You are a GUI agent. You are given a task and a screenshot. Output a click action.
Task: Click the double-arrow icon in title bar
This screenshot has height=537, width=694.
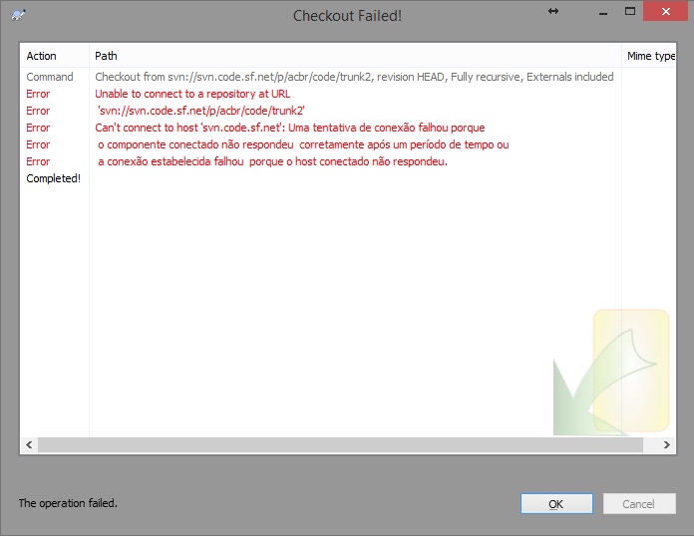tap(553, 11)
